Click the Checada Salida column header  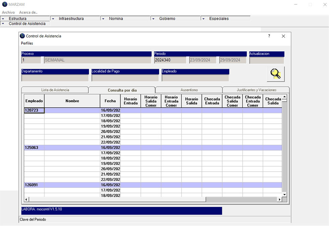(272, 101)
